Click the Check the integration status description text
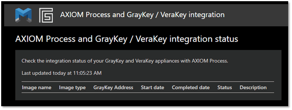The height and width of the screenshot is (110, 292). (125, 61)
